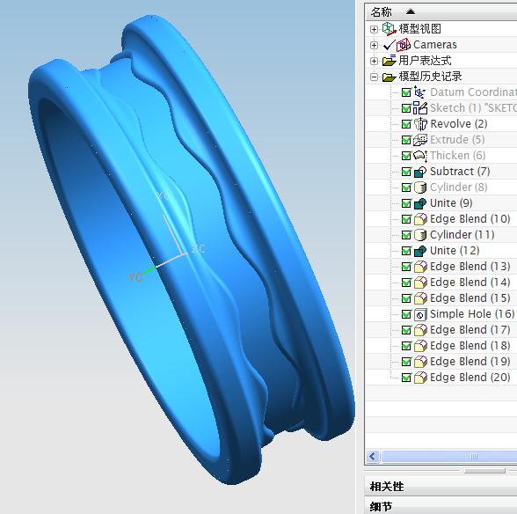Image resolution: width=517 pixels, height=514 pixels.
Task: Click the Revolve (2) feature icon
Action: pos(420,124)
